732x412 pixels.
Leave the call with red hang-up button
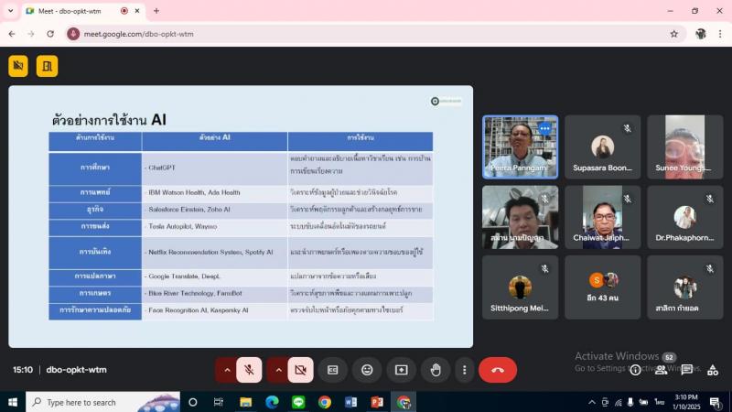pyautogui.click(x=498, y=370)
